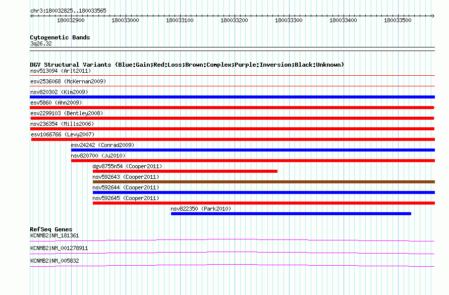Select the red esv1066766 loss bar
The width and height of the screenshot is (449, 295).
pyautogui.click(x=233, y=139)
